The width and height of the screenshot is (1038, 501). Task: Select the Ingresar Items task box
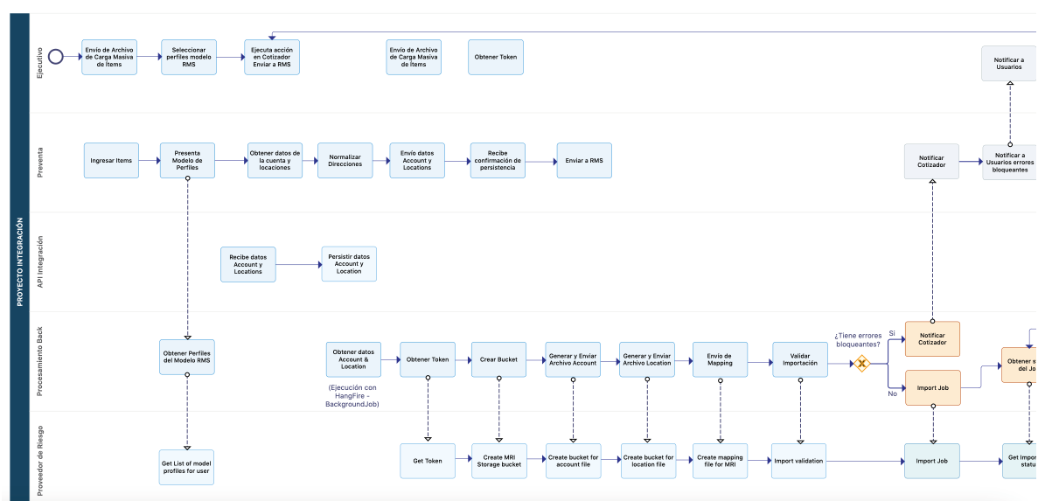[111, 161]
